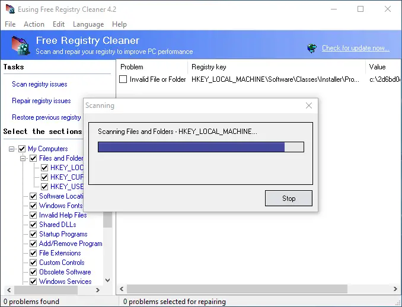Click the results list scroll left arrow
402x307 pixels.
pos(122,289)
